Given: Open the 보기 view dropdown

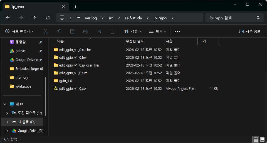Looking at the screenshot, I should tap(157, 31).
